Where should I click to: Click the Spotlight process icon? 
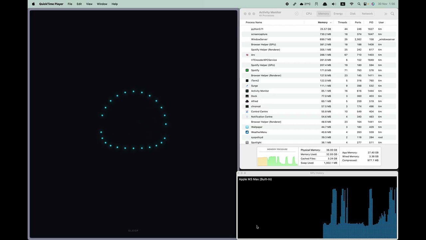click(247, 143)
